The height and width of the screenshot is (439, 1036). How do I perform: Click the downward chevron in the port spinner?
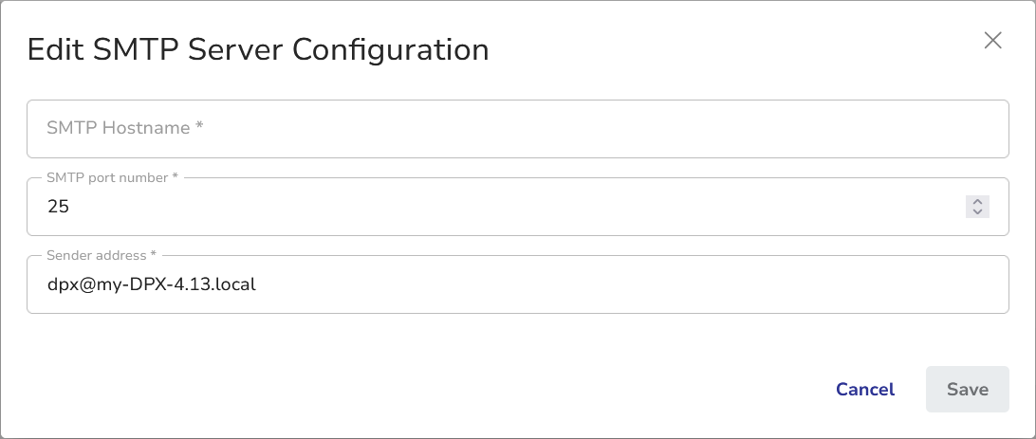tap(977, 211)
